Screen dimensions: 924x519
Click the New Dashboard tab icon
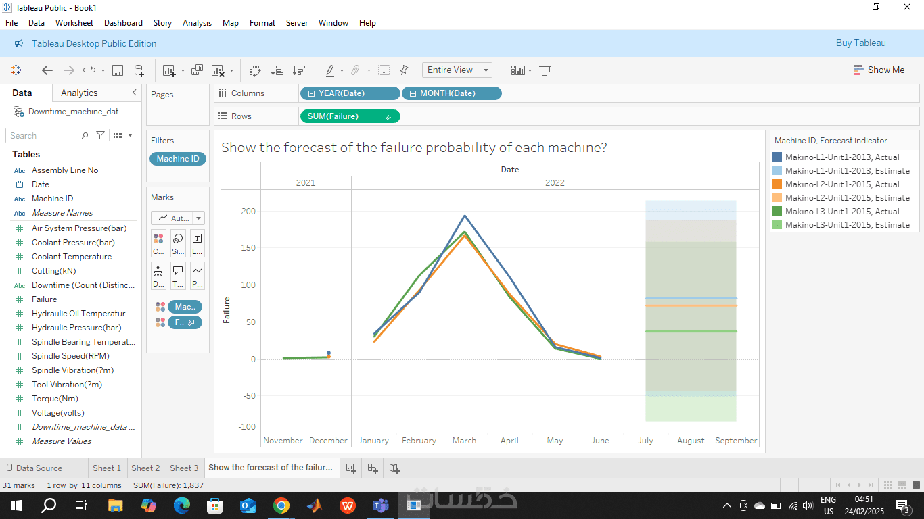click(373, 468)
